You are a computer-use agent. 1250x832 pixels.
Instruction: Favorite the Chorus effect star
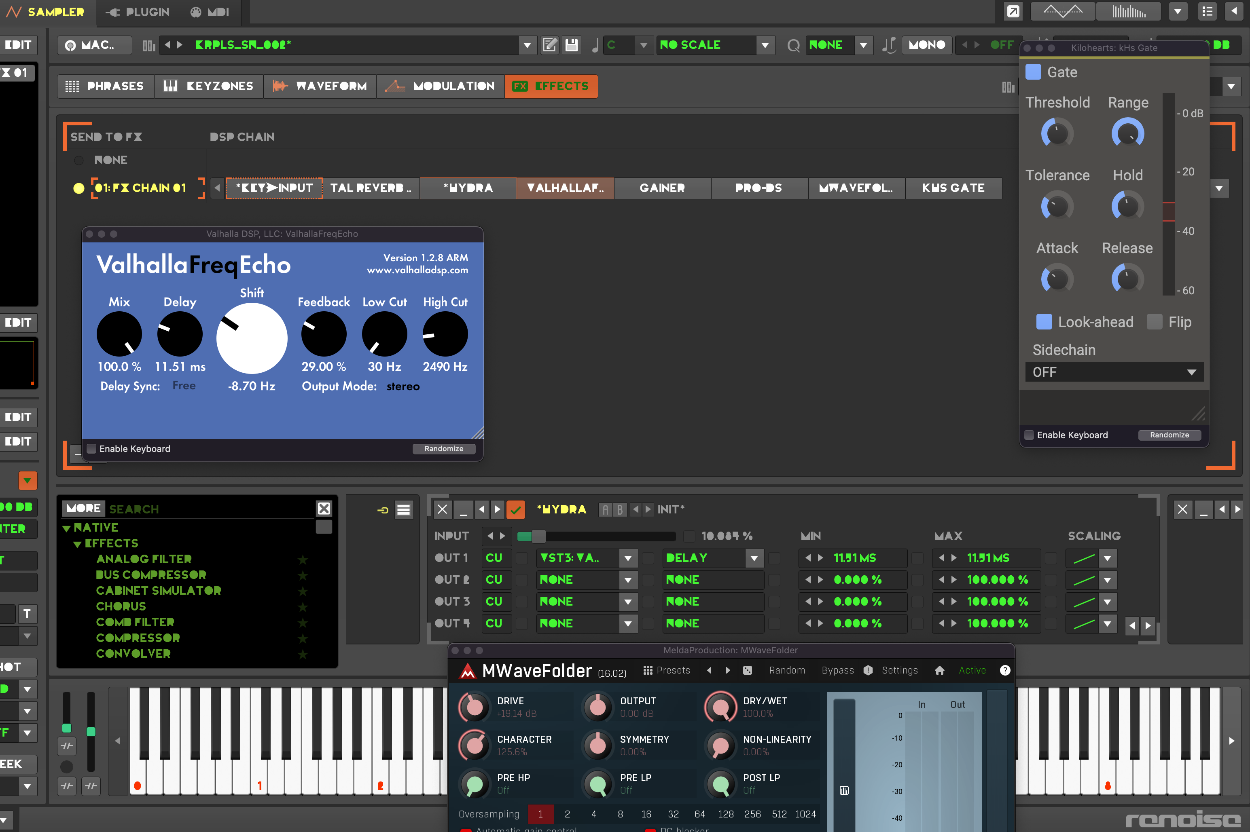coord(303,606)
